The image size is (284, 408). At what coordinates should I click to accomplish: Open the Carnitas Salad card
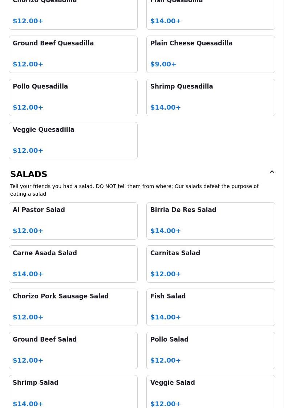(211, 264)
